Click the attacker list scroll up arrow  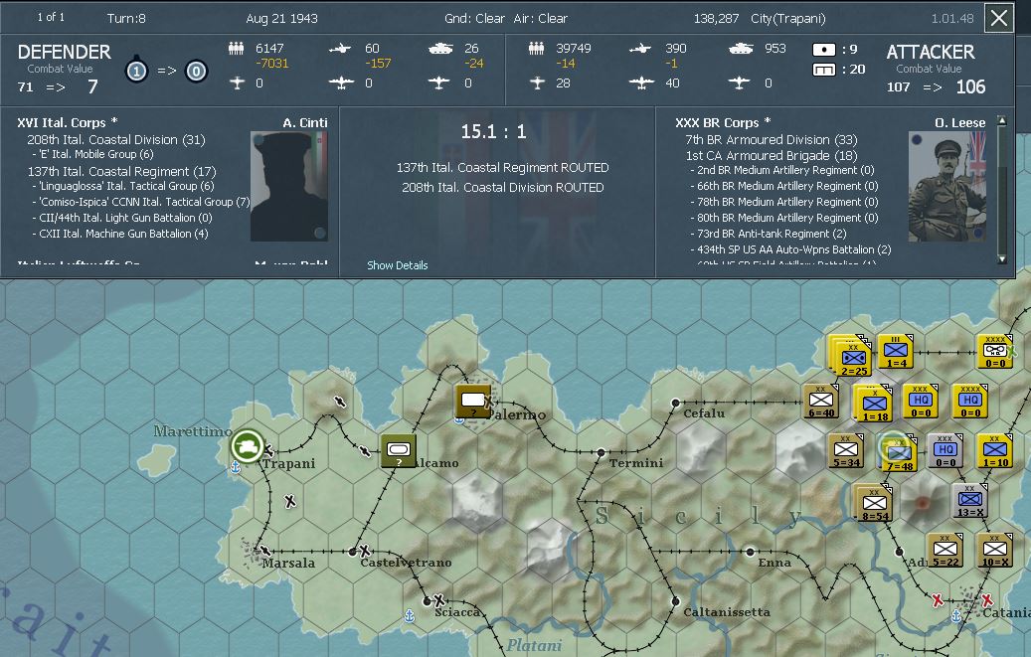(x=1002, y=120)
